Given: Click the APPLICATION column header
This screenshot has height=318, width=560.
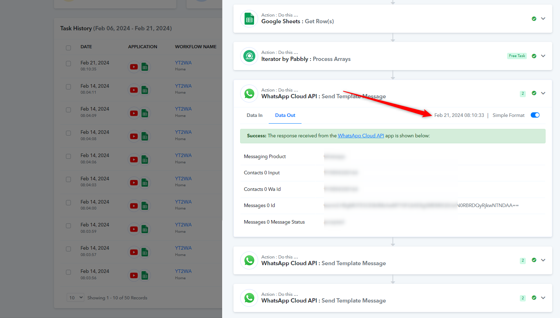Looking at the screenshot, I should pyautogui.click(x=143, y=46).
